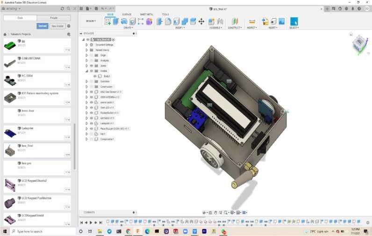The image size is (372, 236).
Task: Click the home icon beside Yabatech Projects
Action: coord(5,34)
